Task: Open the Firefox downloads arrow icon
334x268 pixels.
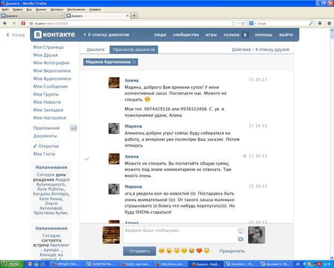Action: click(320, 23)
